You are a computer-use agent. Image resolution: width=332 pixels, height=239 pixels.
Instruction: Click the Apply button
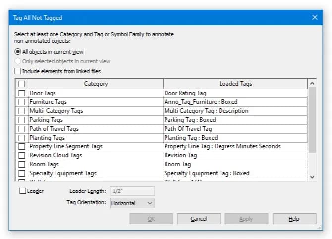[246, 219]
